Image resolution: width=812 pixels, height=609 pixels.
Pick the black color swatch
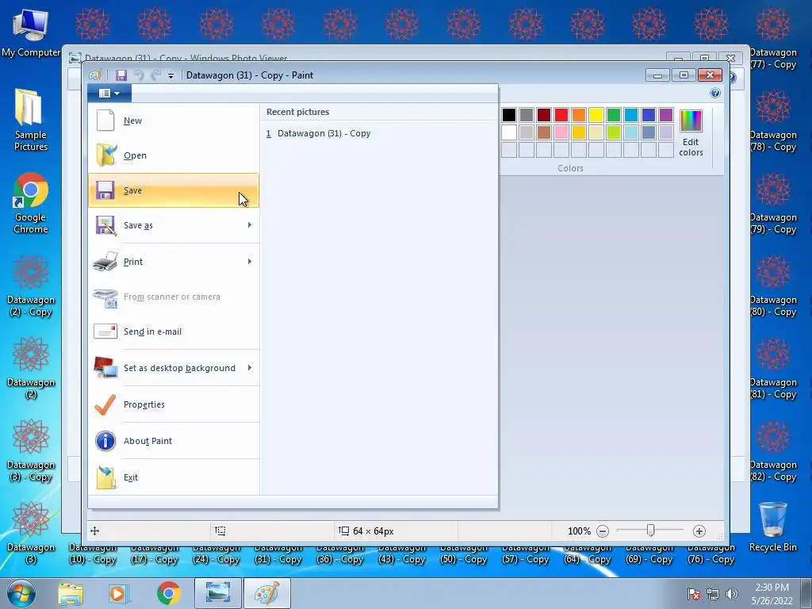509,115
